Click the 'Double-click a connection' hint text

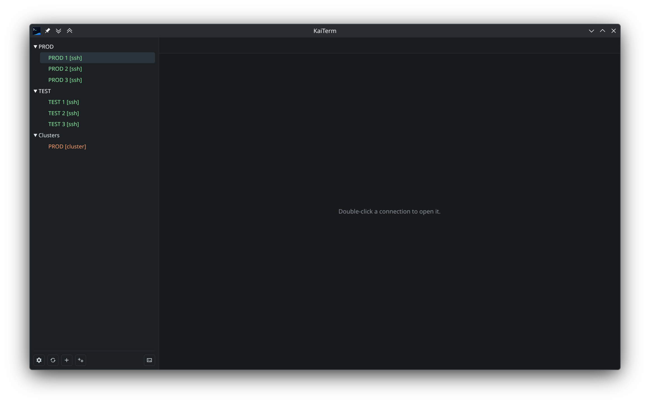coord(389,211)
